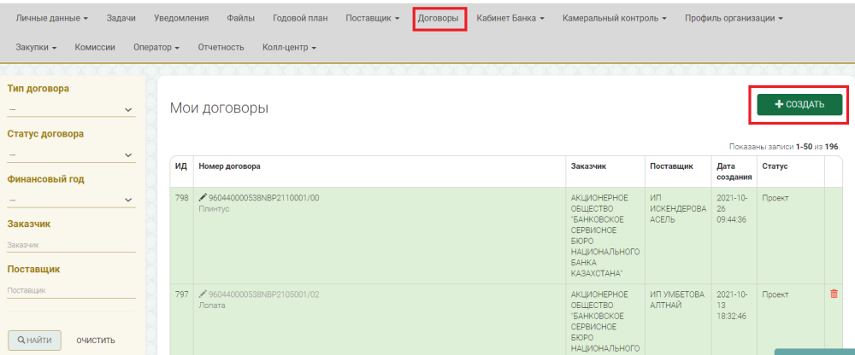Go to the Годовой план section
The width and height of the screenshot is (855, 355).
(x=299, y=18)
